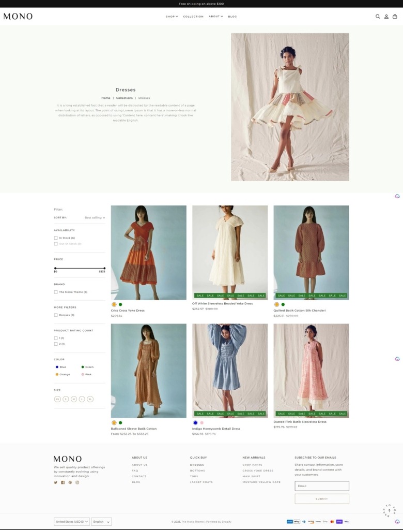Go to Blog in the top navigation

[x=233, y=17]
